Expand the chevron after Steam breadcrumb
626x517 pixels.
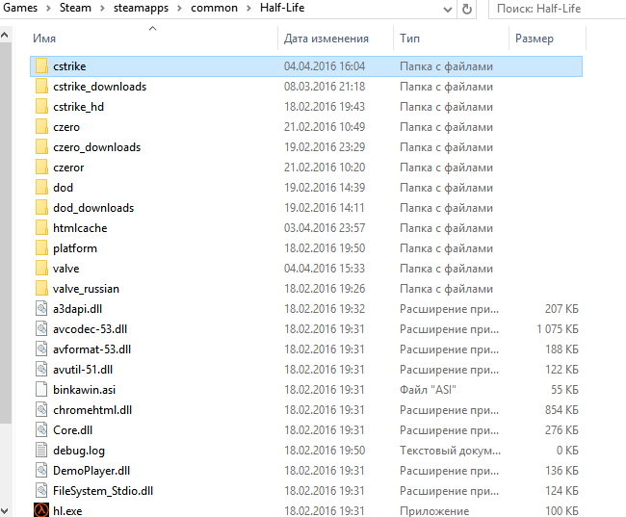tap(102, 9)
